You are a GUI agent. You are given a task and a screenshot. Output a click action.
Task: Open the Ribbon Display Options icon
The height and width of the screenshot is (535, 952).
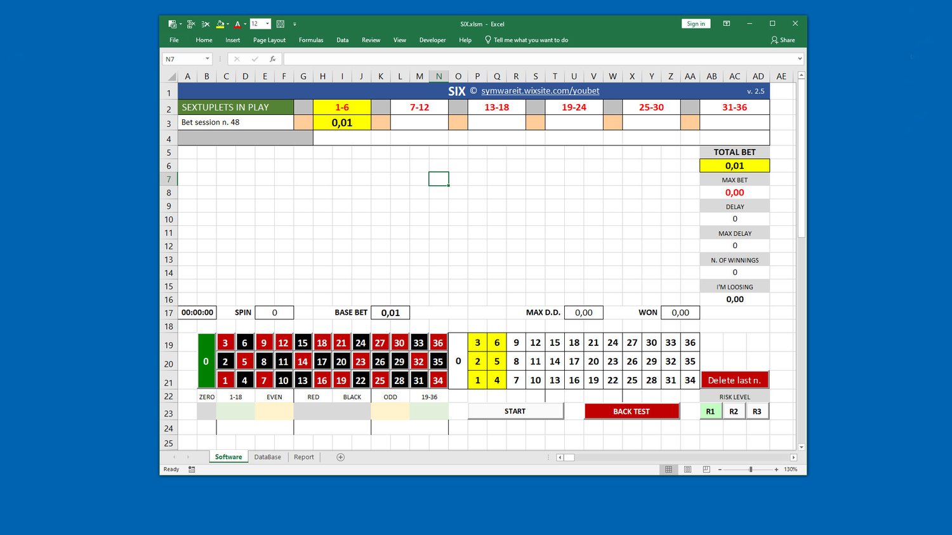(727, 23)
